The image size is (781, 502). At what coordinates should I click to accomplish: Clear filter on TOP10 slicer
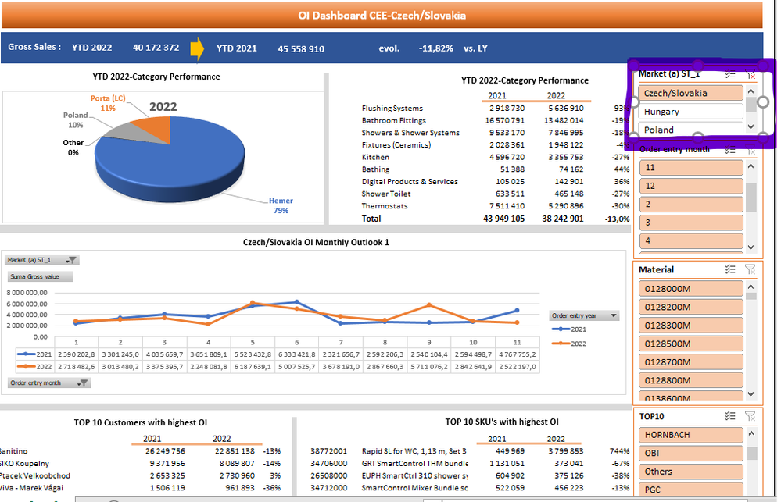750,416
